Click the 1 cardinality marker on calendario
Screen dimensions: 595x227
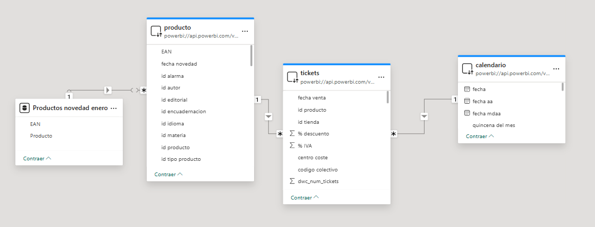pos(454,99)
